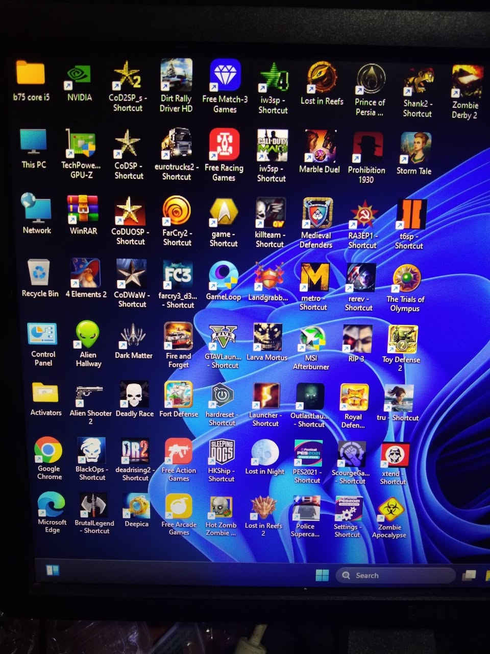490x654 pixels.
Task: Select the Landgrabbers game icon
Action: [268, 277]
